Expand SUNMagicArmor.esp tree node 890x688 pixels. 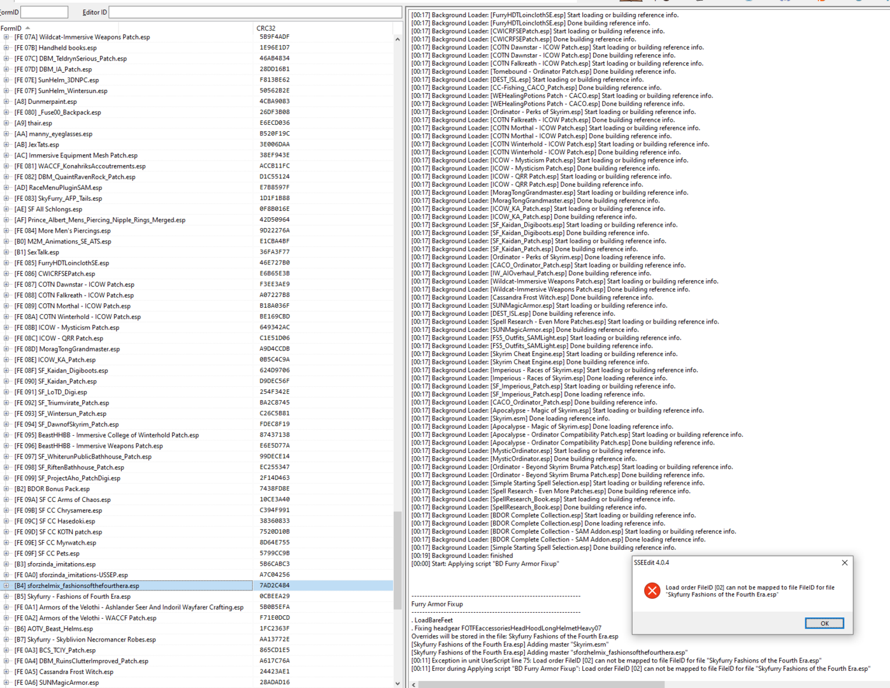point(6,682)
